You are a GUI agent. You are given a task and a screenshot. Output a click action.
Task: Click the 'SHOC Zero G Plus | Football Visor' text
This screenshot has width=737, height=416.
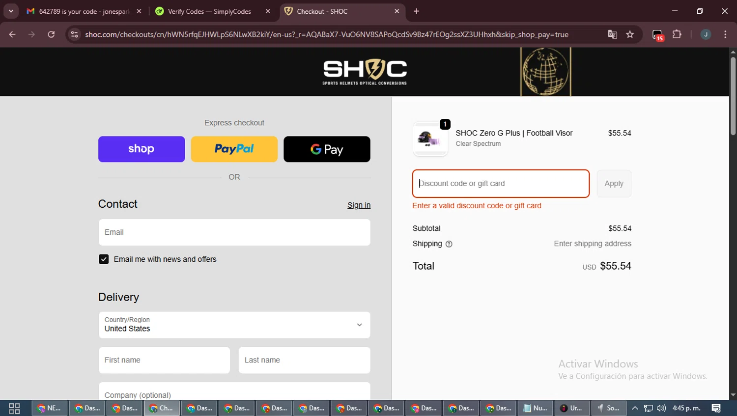514,133
